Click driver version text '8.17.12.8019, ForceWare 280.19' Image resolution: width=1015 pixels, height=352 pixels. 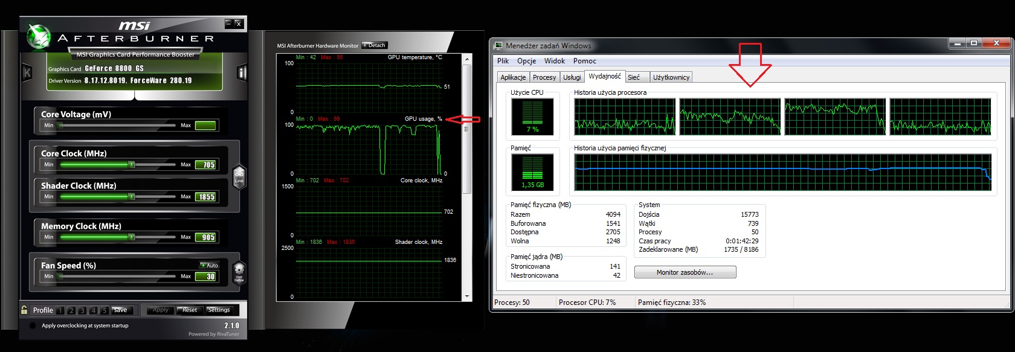(138, 80)
